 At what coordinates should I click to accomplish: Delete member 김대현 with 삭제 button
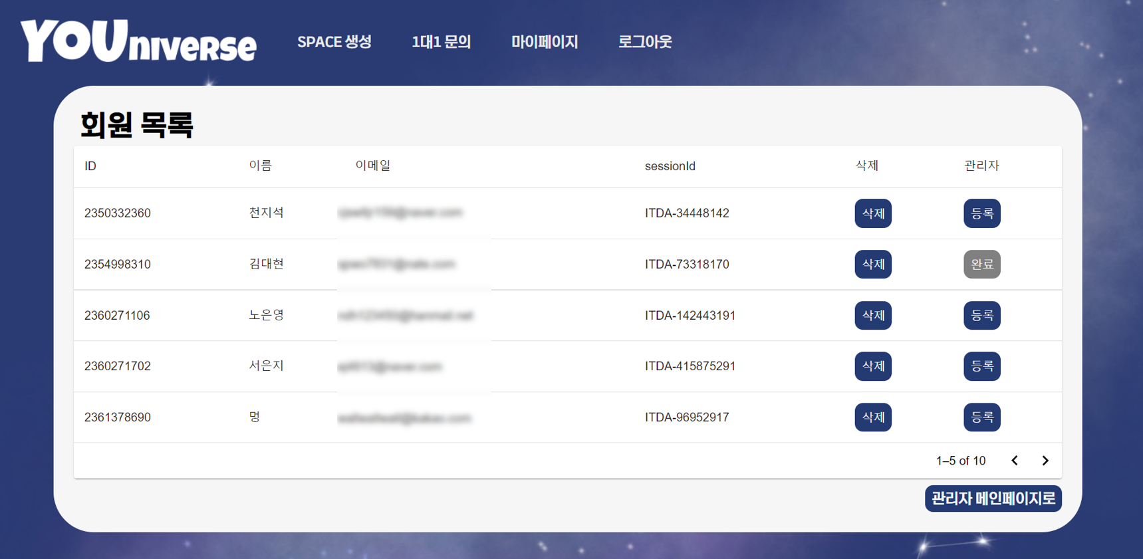click(873, 265)
